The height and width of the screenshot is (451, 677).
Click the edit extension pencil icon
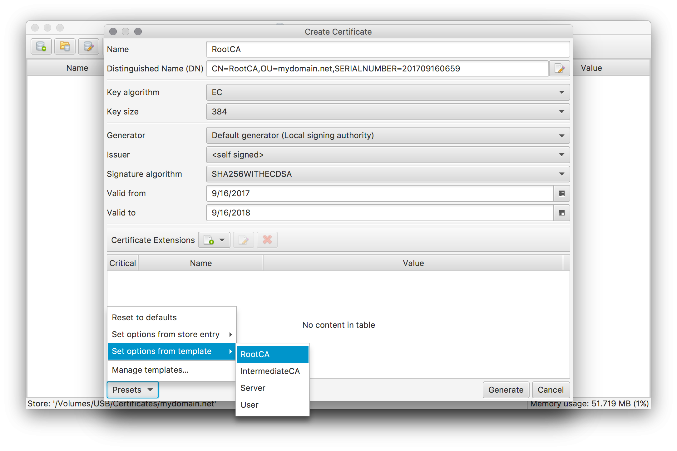pyautogui.click(x=244, y=240)
